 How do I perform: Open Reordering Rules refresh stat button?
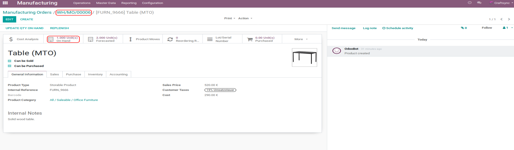point(183,39)
